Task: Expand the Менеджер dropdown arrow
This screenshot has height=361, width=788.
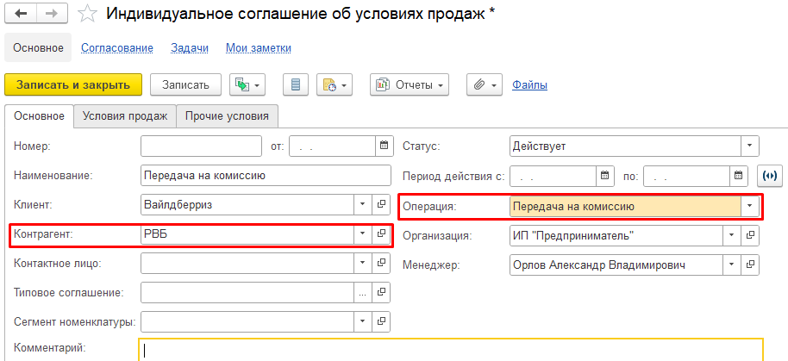Action: point(732,265)
